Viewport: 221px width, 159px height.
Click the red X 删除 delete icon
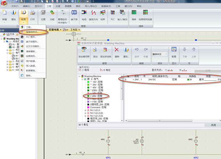pos(117,50)
